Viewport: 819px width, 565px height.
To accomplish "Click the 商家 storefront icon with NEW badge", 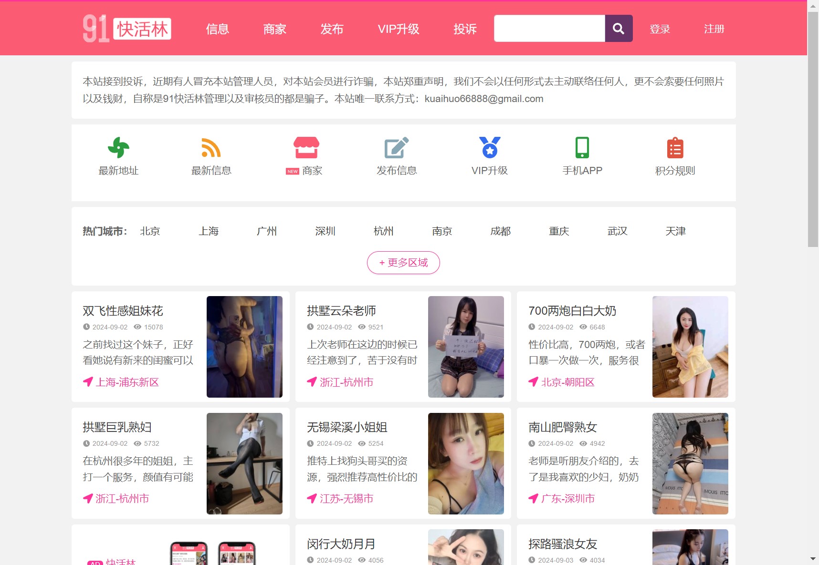I will click(x=304, y=148).
